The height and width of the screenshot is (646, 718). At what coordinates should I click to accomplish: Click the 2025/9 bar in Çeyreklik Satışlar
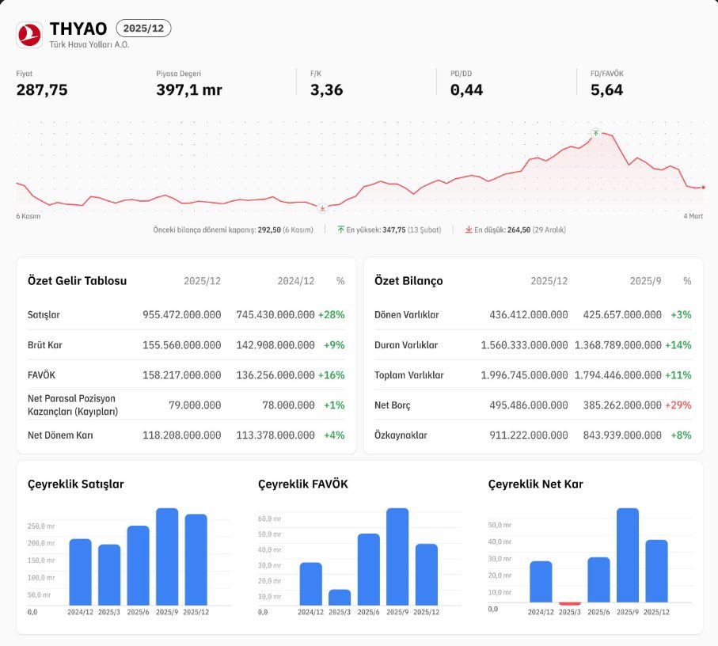click(167, 557)
